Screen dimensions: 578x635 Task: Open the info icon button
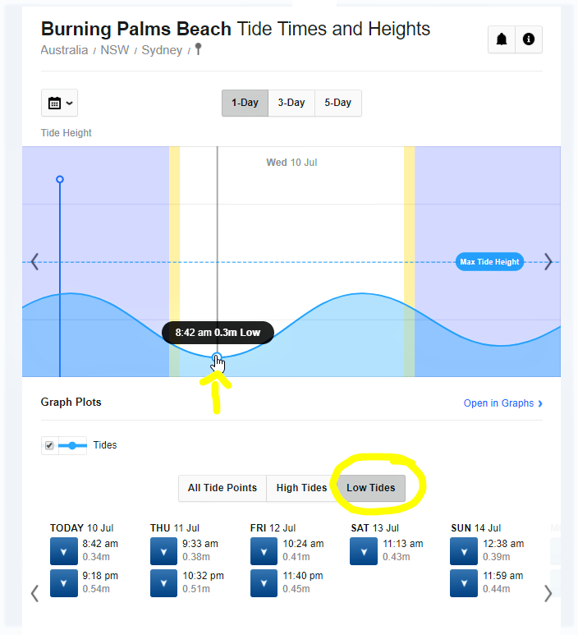click(x=529, y=39)
